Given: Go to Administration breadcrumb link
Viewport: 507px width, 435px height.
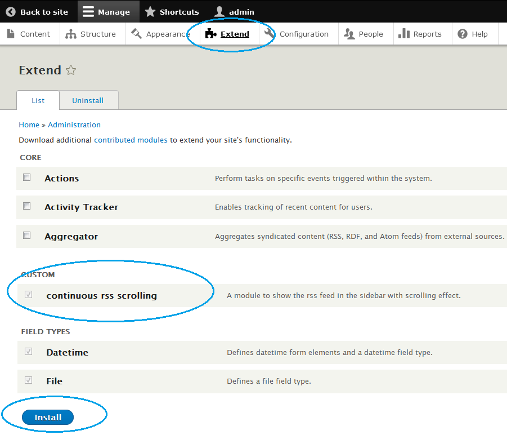Looking at the screenshot, I should click(x=74, y=125).
